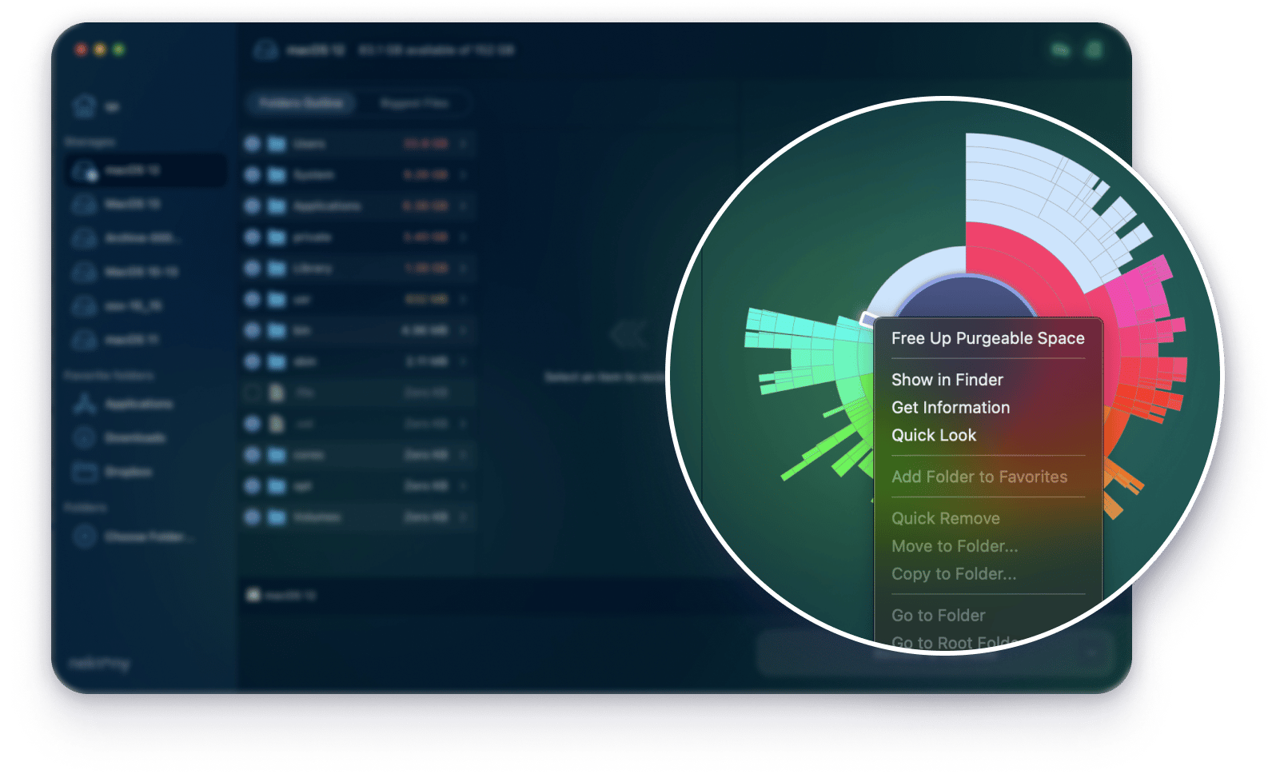The image size is (1276, 782).
Task: Switch to the Folders Outline tab
Action: pyautogui.click(x=301, y=103)
